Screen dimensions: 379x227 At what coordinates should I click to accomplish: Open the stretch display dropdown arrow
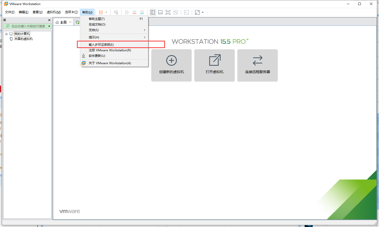pyautogui.click(x=203, y=12)
